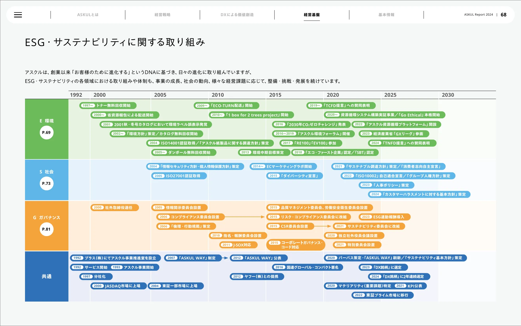This screenshot has width=521, height=326.
Task: Go to the 基本情報 tab
Action: (x=386, y=15)
